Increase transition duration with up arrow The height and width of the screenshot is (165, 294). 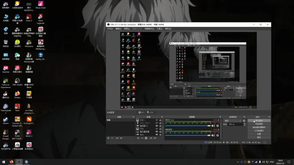point(244,124)
